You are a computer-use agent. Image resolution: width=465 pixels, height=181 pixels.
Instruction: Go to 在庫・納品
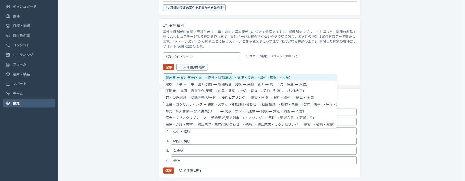pos(29,74)
